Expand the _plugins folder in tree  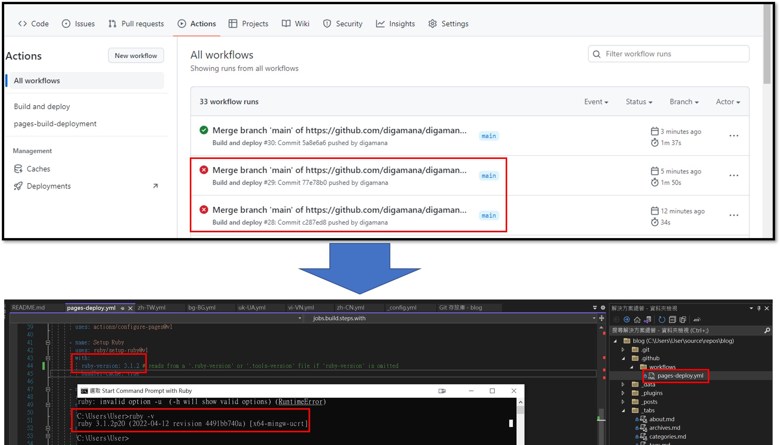[x=623, y=393]
